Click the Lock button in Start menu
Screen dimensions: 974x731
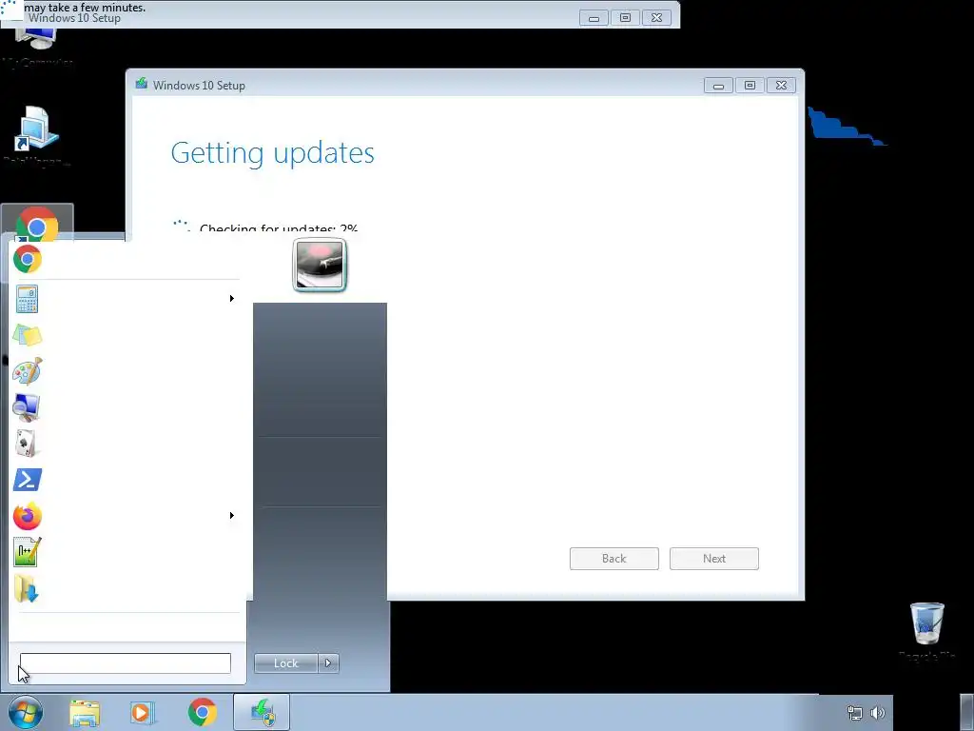click(285, 663)
